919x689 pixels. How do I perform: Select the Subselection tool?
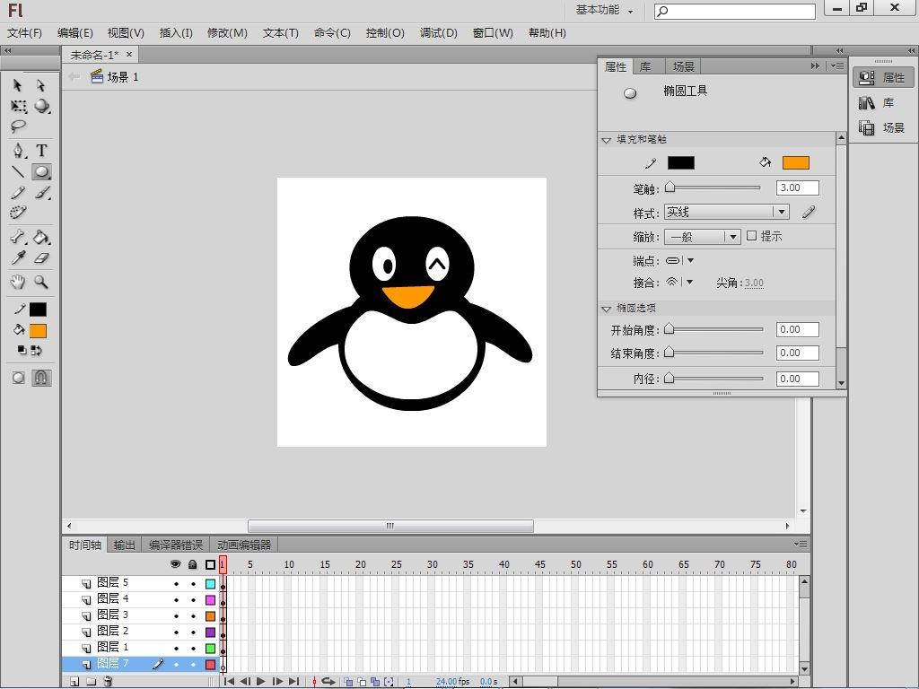(40, 85)
